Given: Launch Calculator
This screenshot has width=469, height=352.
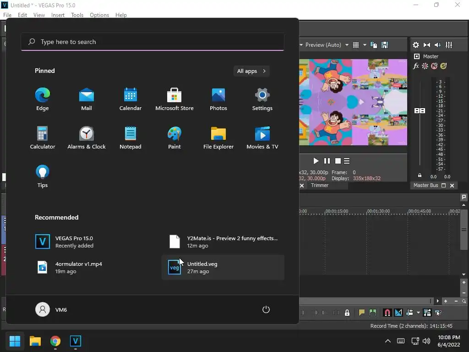Looking at the screenshot, I should 43,138.
